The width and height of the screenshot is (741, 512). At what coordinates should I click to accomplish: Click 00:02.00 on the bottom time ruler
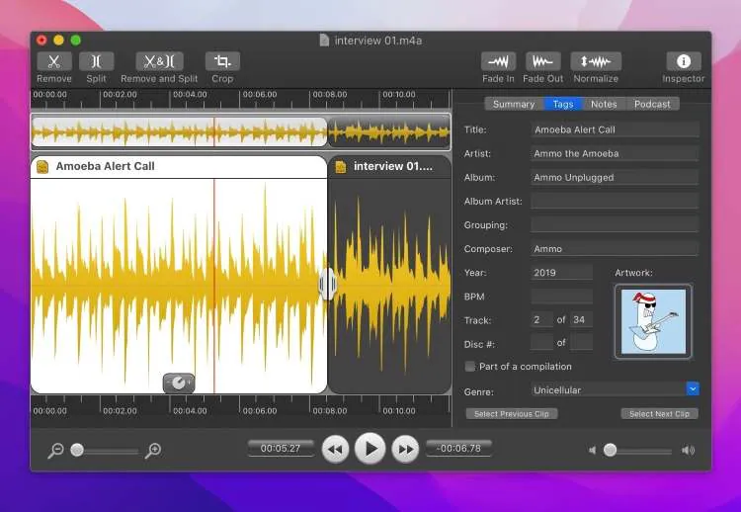[120, 411]
